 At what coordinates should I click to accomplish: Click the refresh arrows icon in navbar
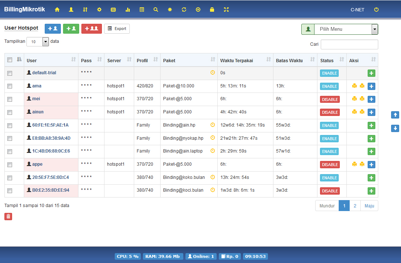184,10
